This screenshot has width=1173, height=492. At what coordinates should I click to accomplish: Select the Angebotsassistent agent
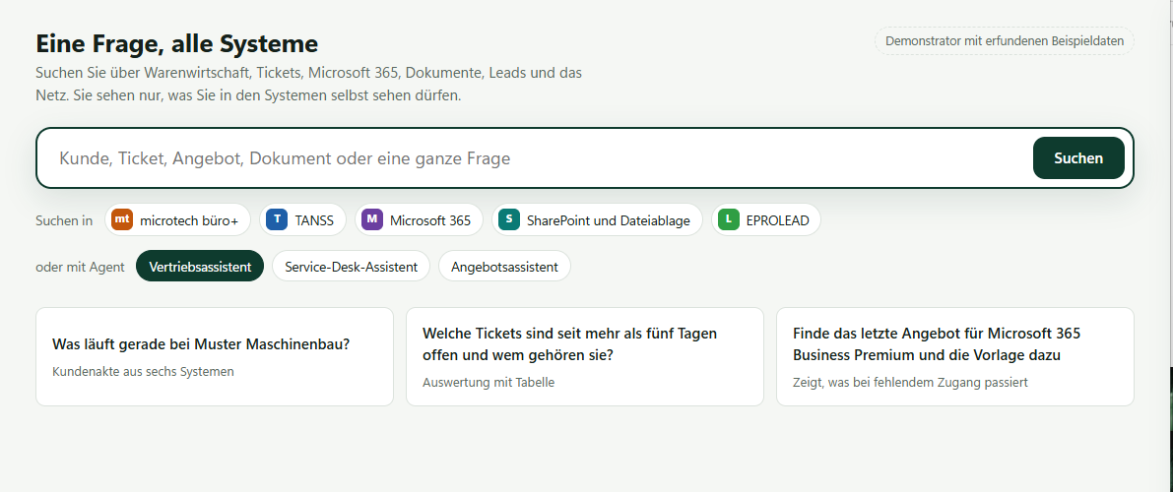(504, 267)
